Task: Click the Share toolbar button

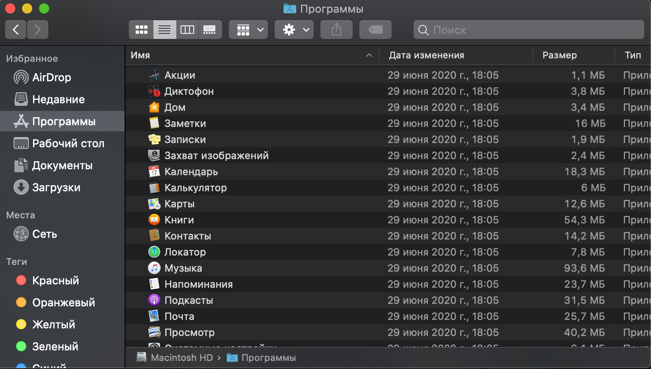Action: 337,30
